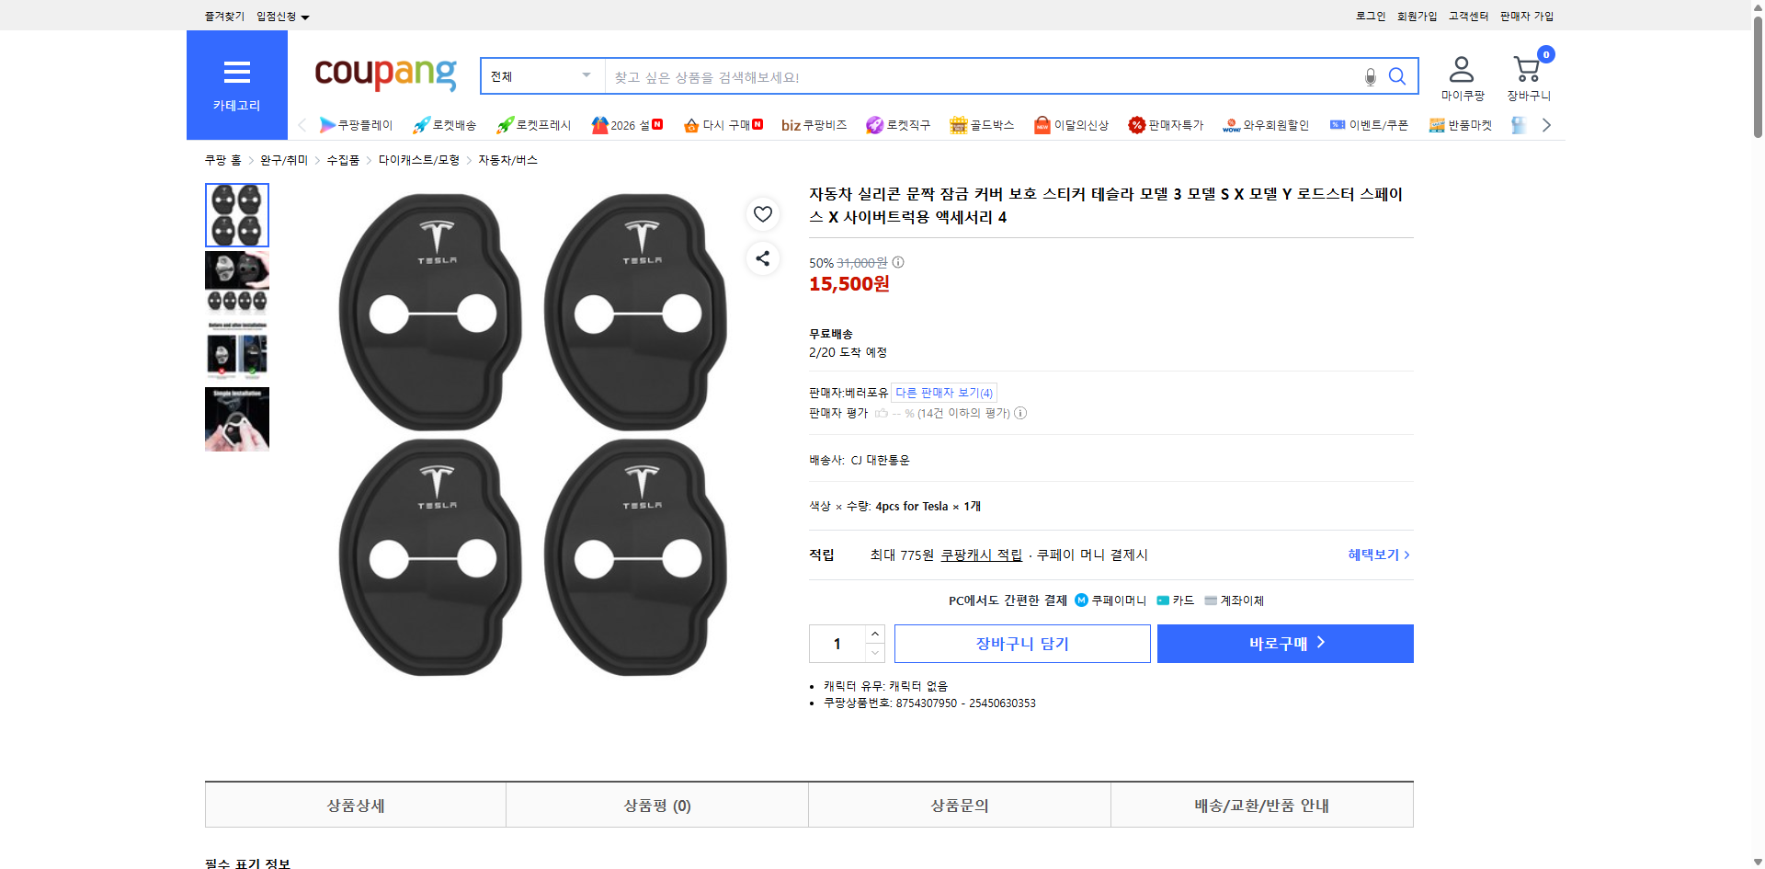Image resolution: width=1765 pixels, height=869 pixels.
Task: Click the share icon beside product image
Action: tap(762, 258)
